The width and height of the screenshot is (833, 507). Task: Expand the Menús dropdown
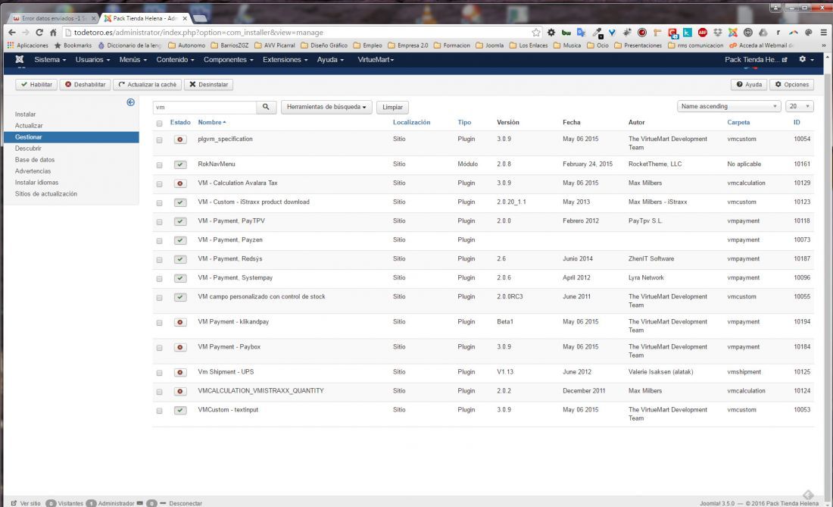coord(133,60)
